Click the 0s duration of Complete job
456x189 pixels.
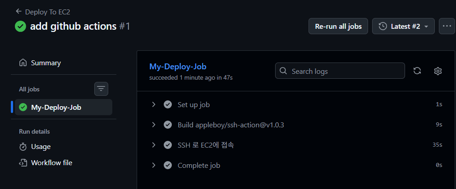click(x=439, y=165)
